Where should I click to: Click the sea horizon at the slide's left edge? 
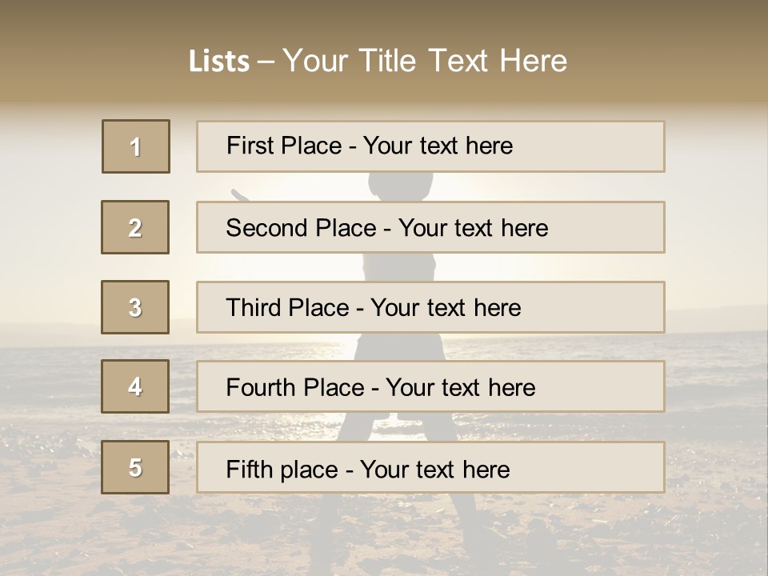tap(16, 328)
